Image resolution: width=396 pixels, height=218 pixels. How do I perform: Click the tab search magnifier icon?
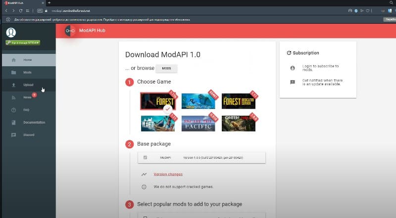(391, 3)
